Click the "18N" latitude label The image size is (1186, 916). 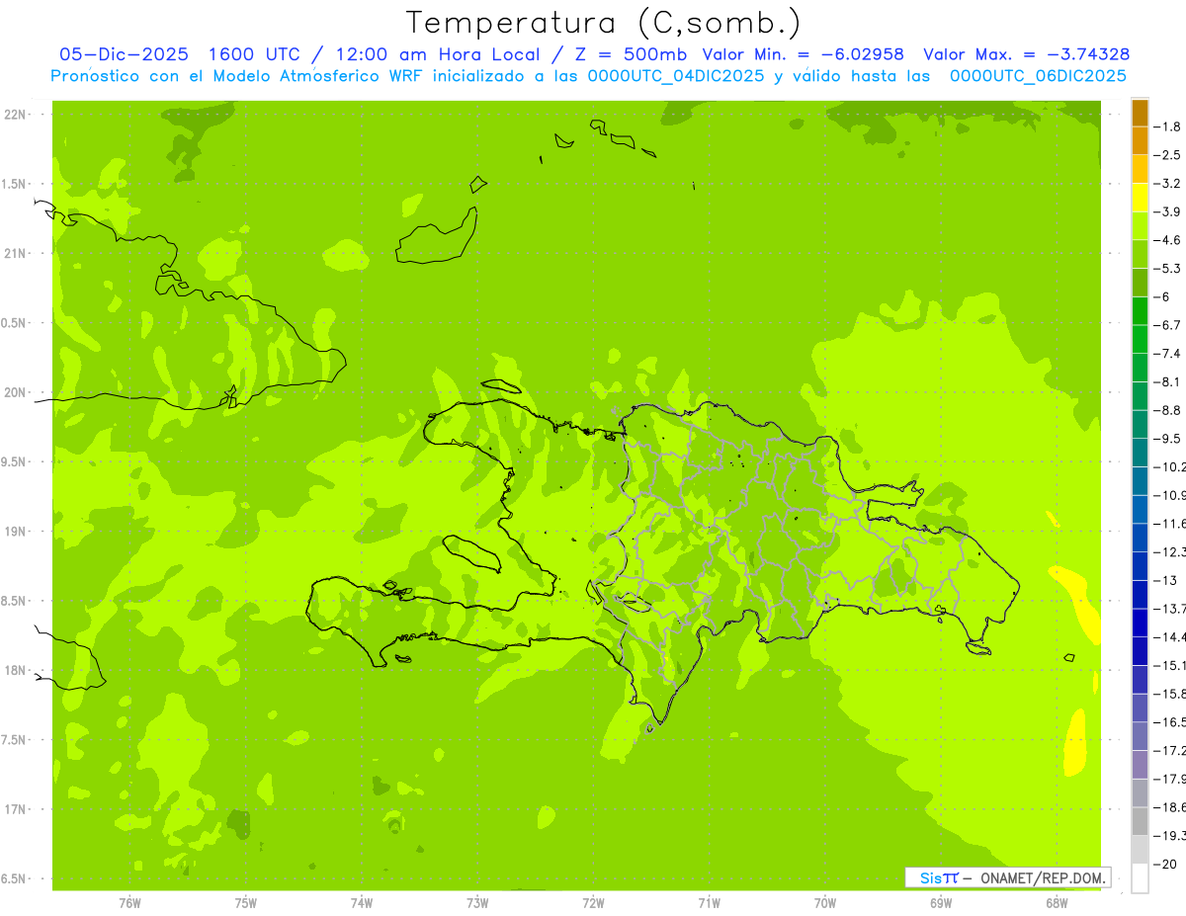(x=14, y=671)
